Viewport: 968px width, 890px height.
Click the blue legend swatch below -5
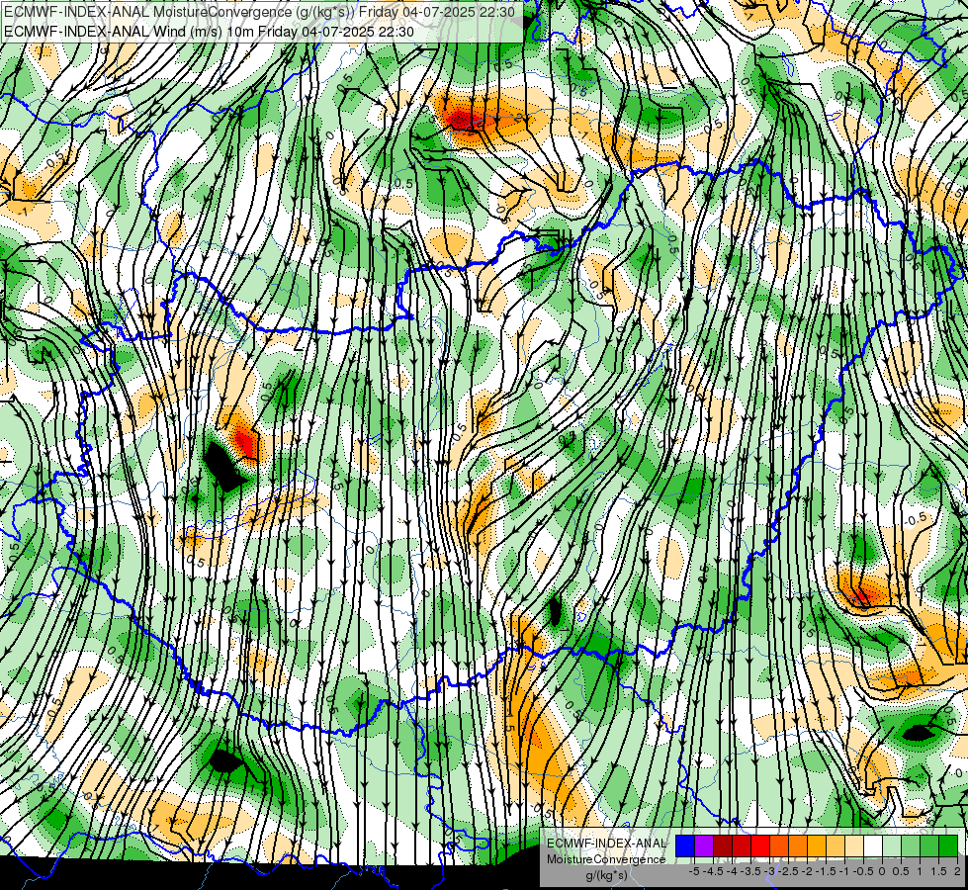click(685, 845)
